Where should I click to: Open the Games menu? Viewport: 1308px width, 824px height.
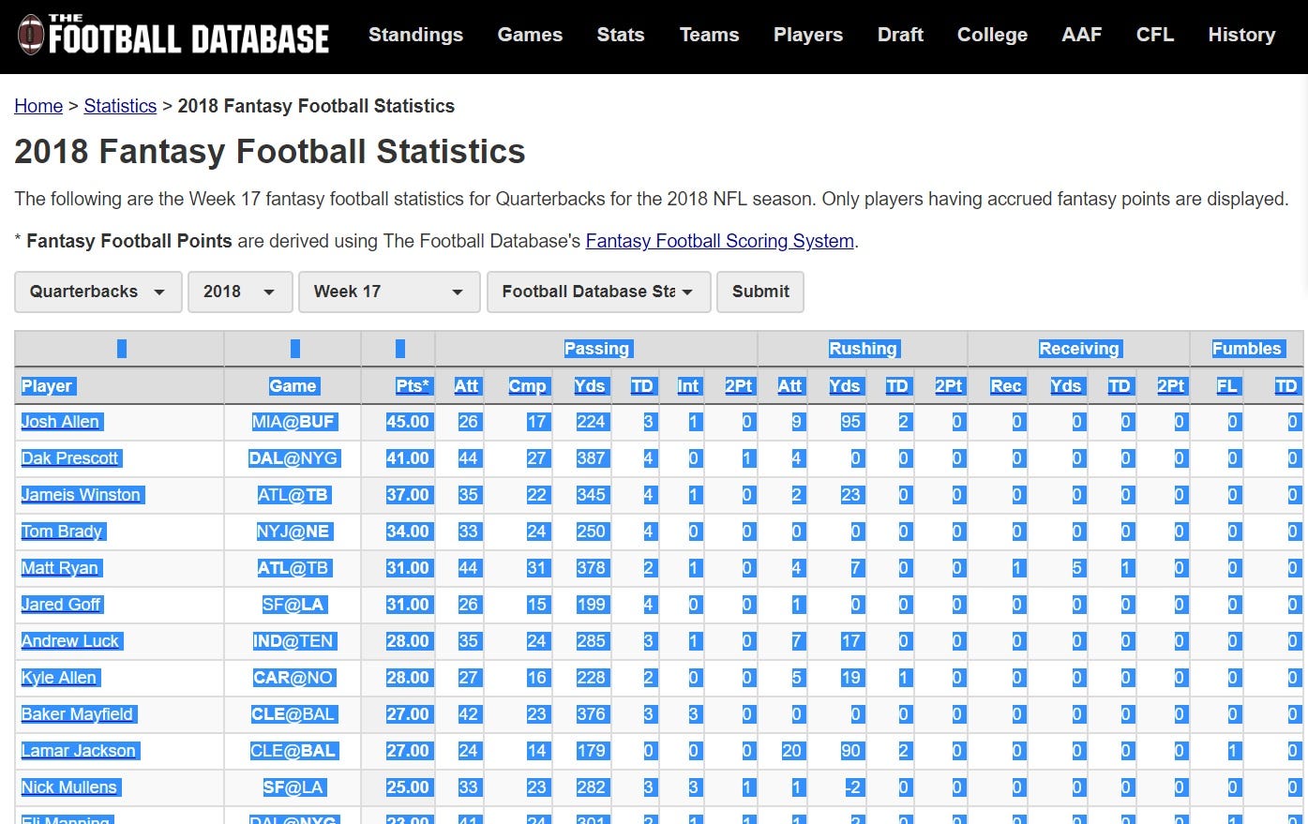click(530, 35)
